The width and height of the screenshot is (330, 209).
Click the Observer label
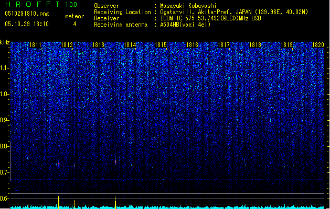107,6
